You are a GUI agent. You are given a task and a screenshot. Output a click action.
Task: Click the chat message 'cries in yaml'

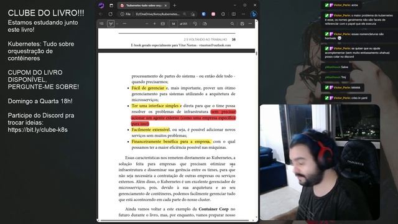pos(359,98)
